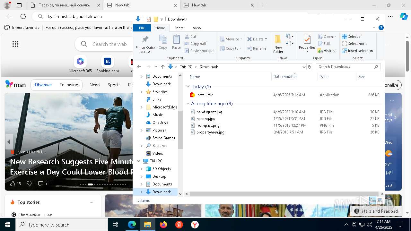Create a New folder

click(x=278, y=44)
